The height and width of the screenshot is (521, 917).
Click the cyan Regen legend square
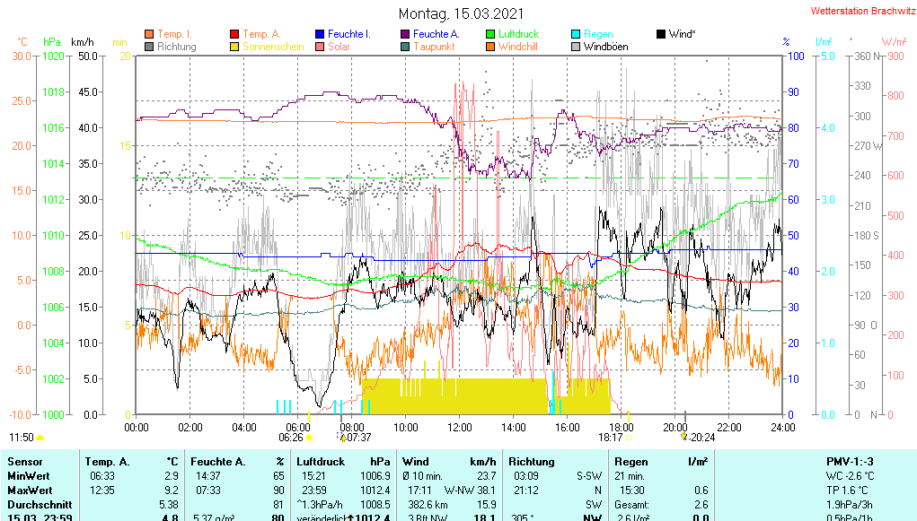pos(576,34)
